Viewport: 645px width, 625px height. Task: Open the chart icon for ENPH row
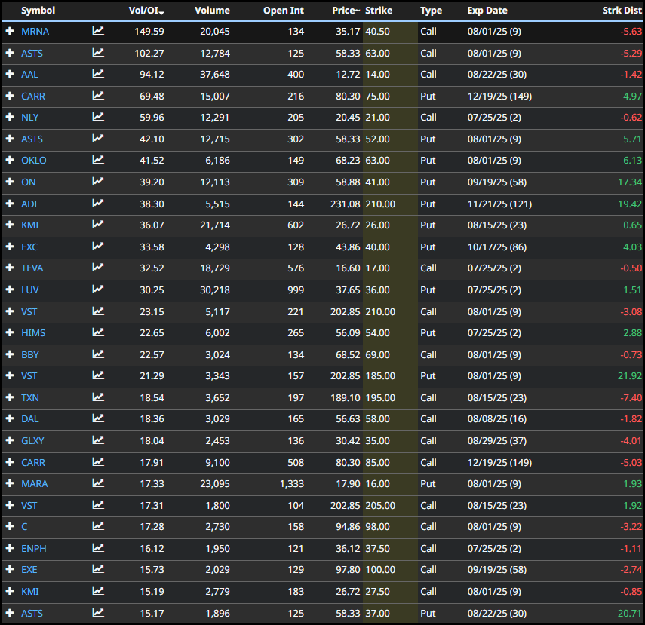[98, 548]
